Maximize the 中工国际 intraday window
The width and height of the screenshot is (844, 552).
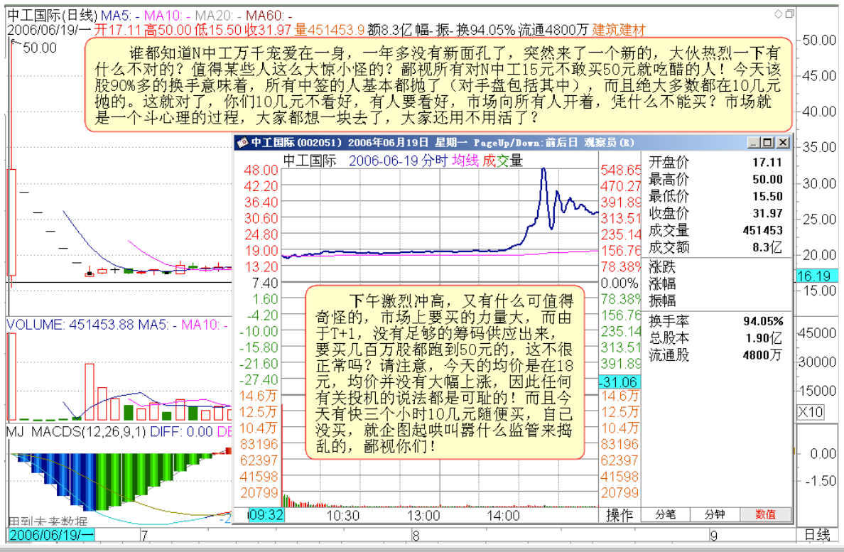pyautogui.click(x=768, y=143)
